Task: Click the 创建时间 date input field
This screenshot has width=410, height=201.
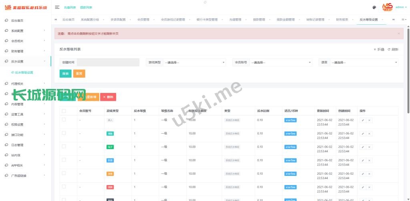Action: click(x=108, y=63)
